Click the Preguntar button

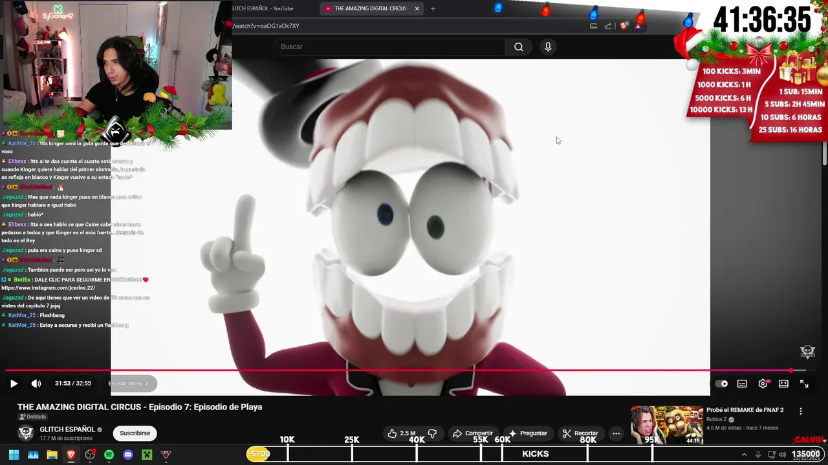click(x=528, y=433)
